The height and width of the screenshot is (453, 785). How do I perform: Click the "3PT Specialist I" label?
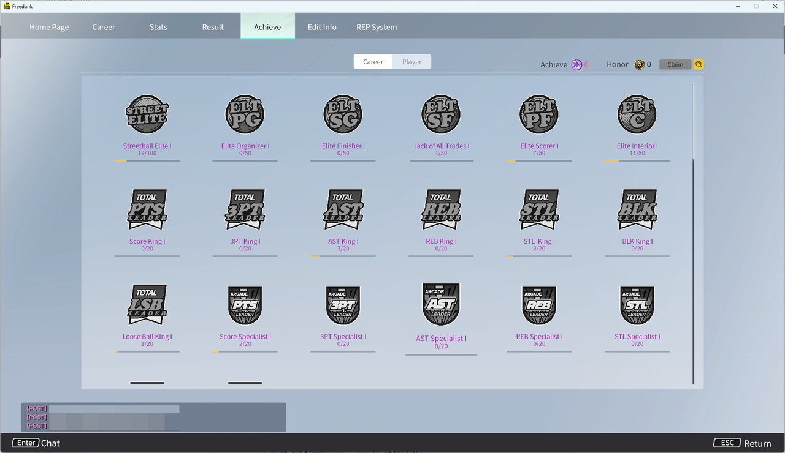click(343, 337)
